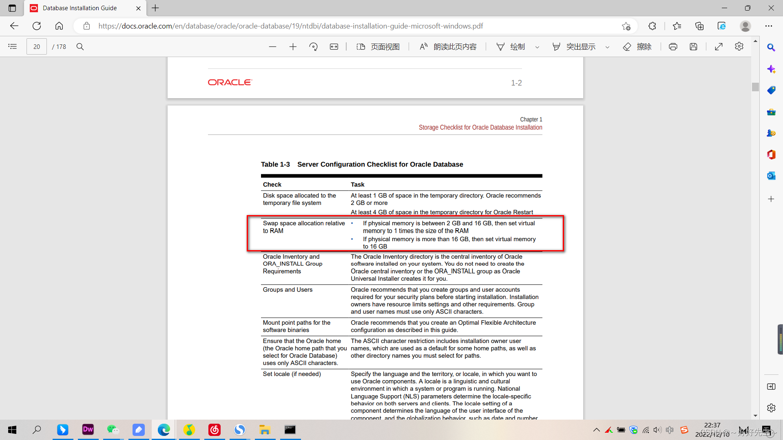Screen dimensions: 783x440
Task: Start 朗读此页内容 read aloud
Action: pyautogui.click(x=447, y=46)
